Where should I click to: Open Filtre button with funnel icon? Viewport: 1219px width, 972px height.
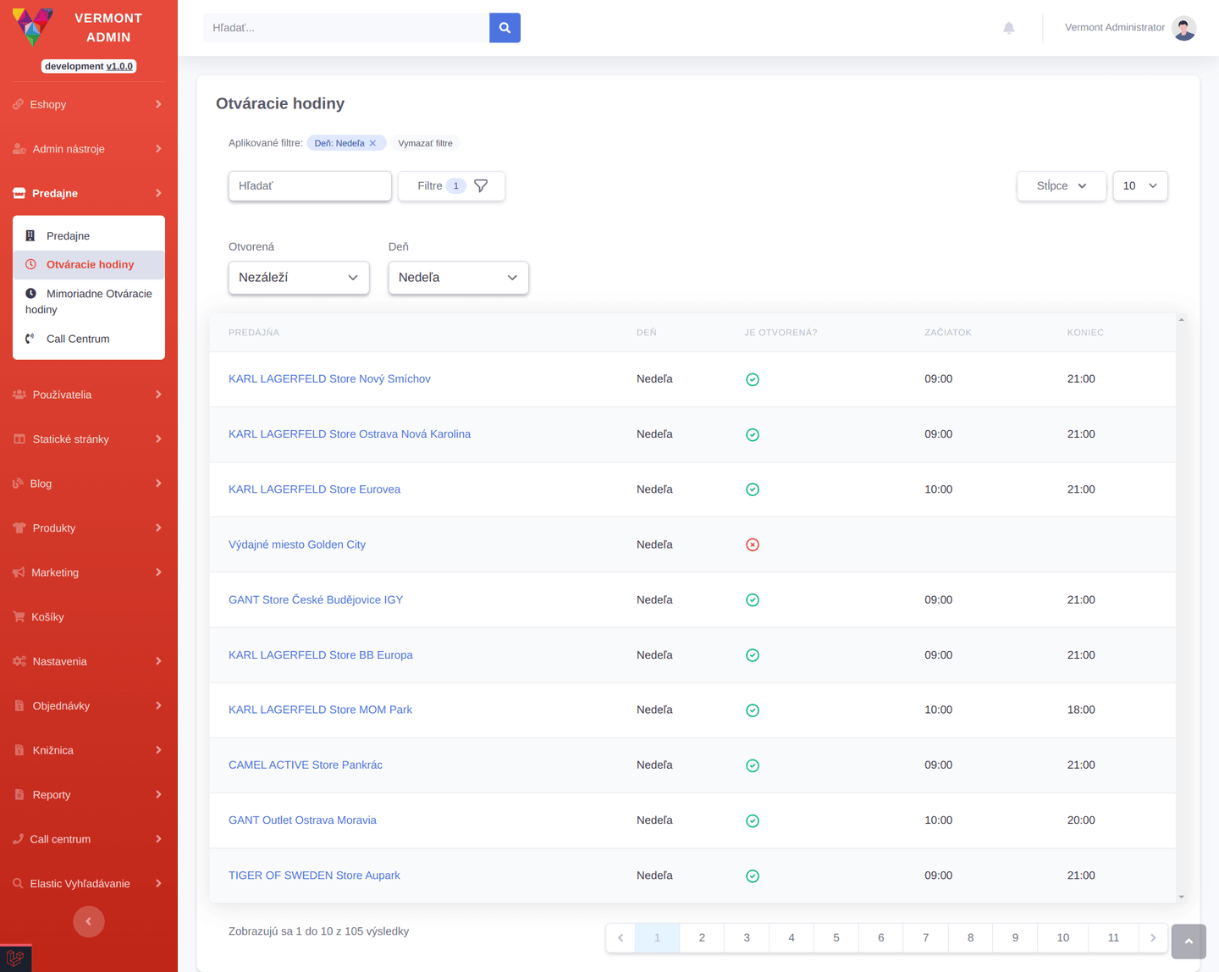click(x=451, y=186)
